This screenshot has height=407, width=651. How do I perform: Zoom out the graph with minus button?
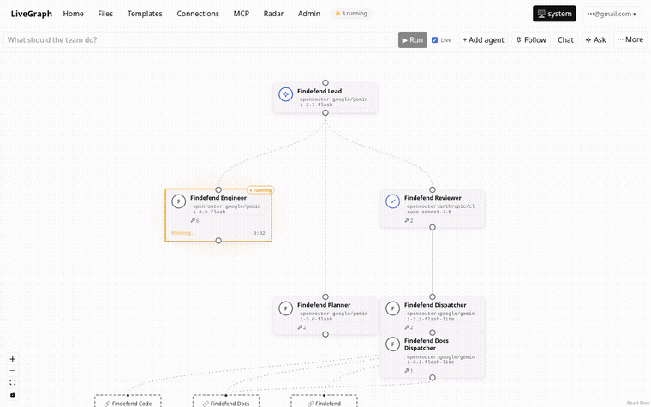coord(13,371)
